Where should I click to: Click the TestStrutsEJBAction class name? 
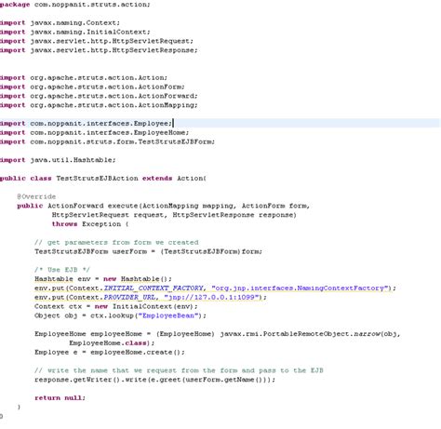97,179
